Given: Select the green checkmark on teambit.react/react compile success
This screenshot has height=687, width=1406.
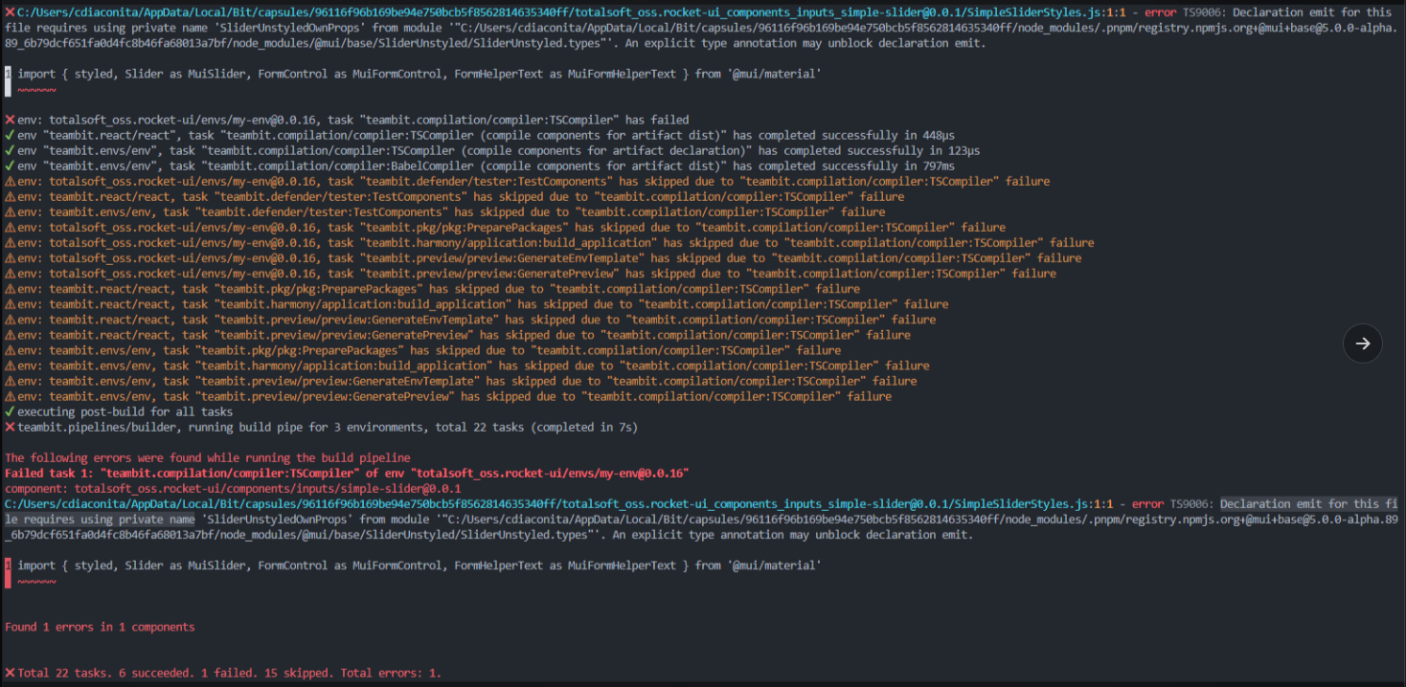Looking at the screenshot, I should click(x=9, y=135).
